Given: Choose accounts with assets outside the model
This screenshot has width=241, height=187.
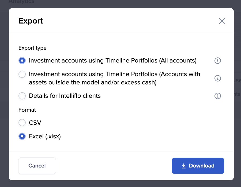Looking at the screenshot, I should click(x=22, y=74).
